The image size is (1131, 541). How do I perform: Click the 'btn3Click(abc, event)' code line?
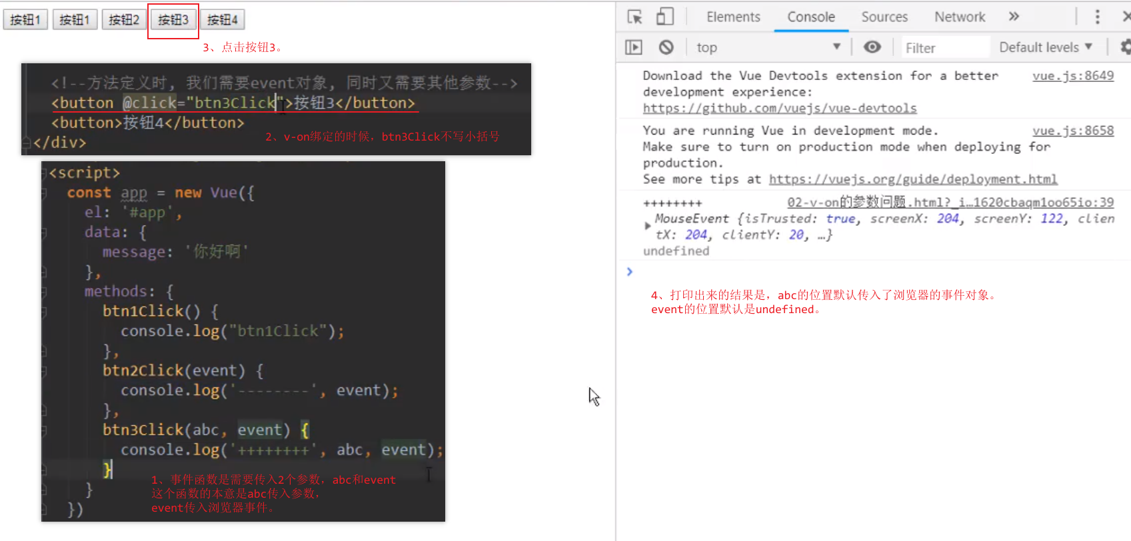click(206, 430)
